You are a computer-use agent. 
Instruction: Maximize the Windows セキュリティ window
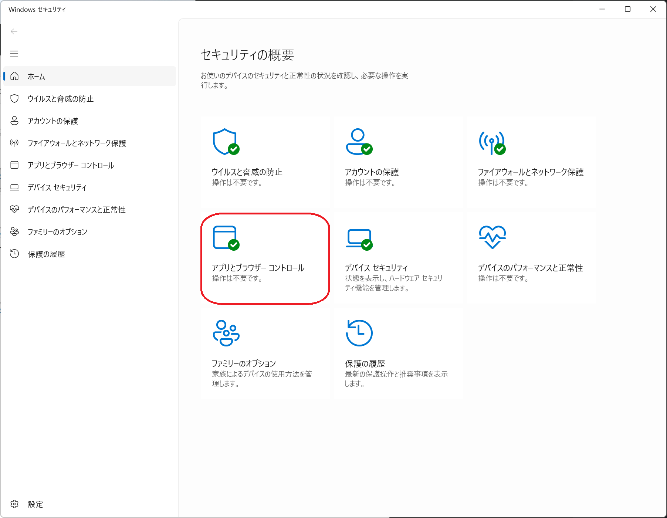pyautogui.click(x=627, y=9)
